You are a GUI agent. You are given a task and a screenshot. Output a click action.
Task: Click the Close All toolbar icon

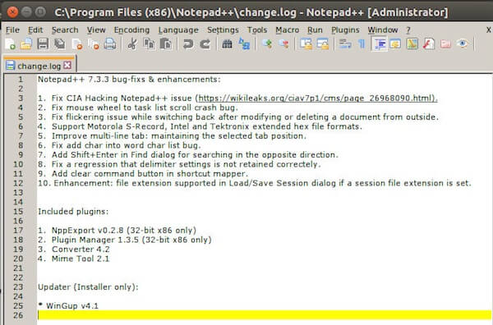(x=94, y=44)
